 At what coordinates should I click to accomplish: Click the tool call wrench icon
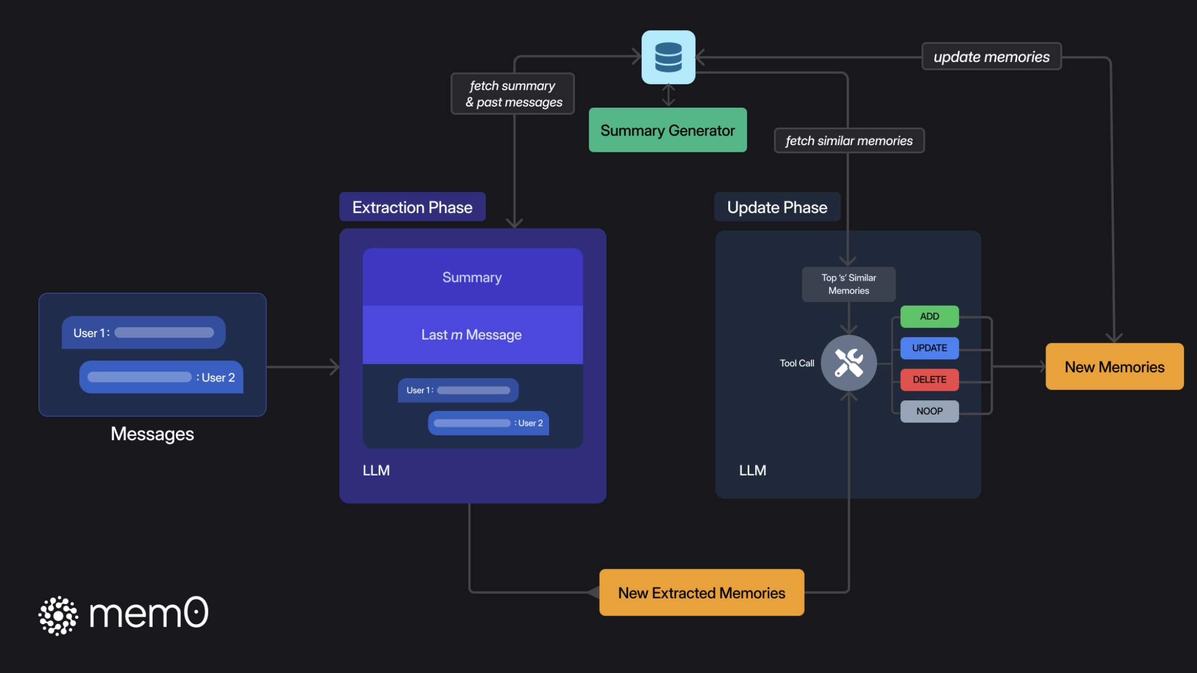[848, 363]
